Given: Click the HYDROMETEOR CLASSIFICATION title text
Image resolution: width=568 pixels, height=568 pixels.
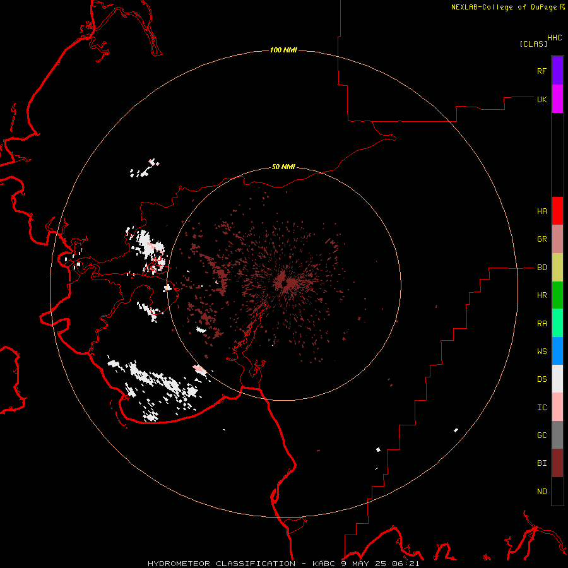Looking at the screenshot, I should click(x=222, y=564).
